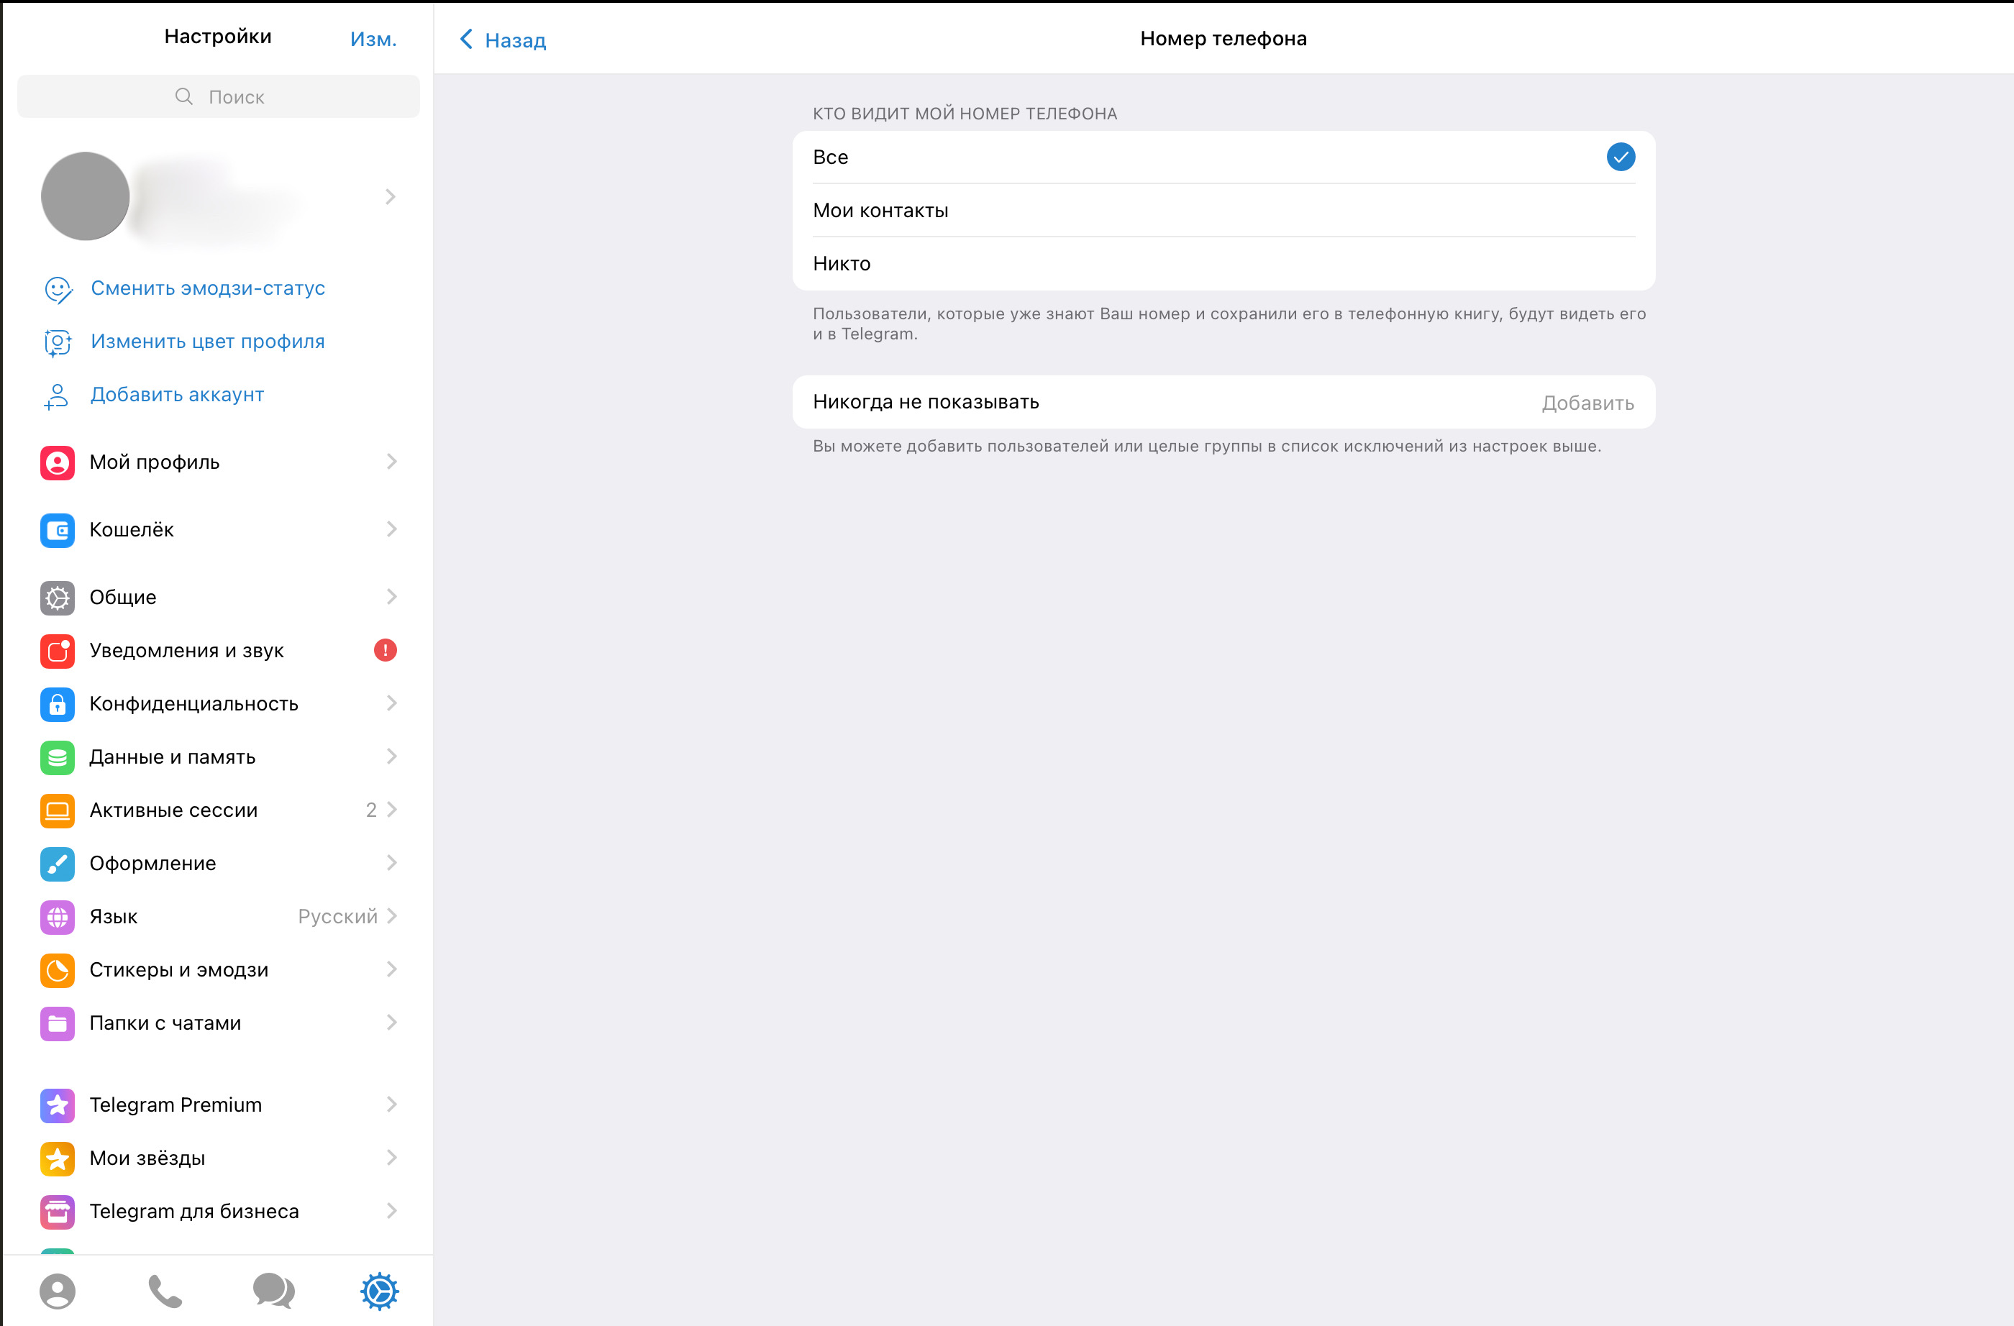Go back with the Назад button
Screen dimensions: 2014x1326
click(x=503, y=40)
